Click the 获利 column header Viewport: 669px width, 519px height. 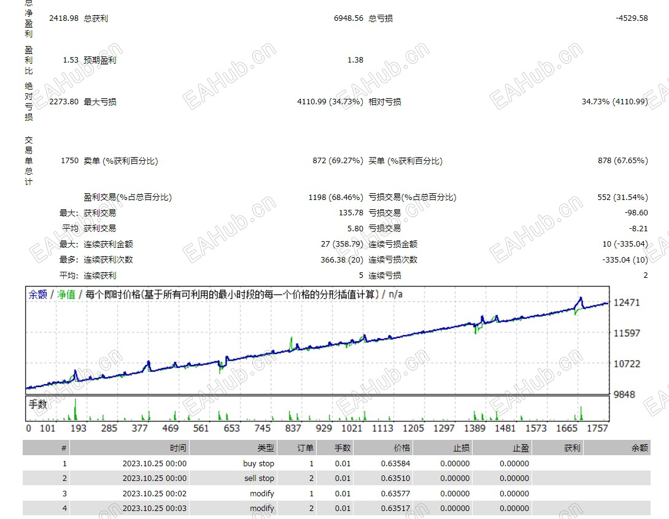[x=571, y=448]
